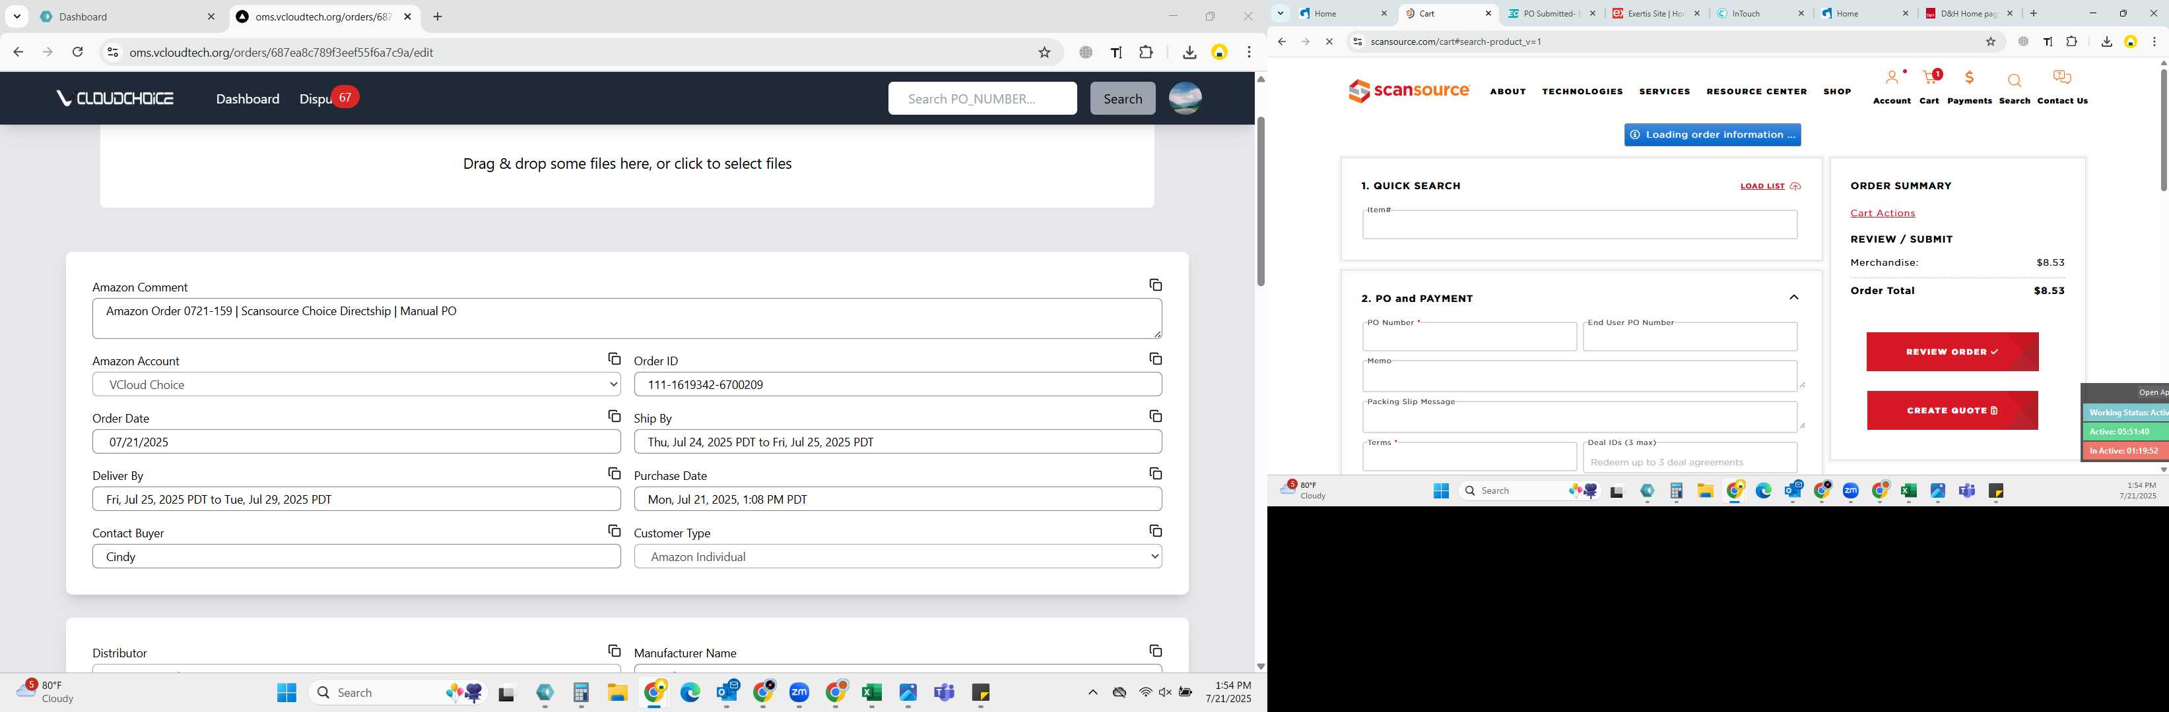Open the Customer Type dropdown
Image resolution: width=2169 pixels, height=712 pixels.
coord(898,556)
